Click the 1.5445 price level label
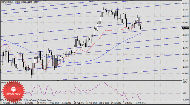The height and width of the screenshot is (105, 190). 186,73
